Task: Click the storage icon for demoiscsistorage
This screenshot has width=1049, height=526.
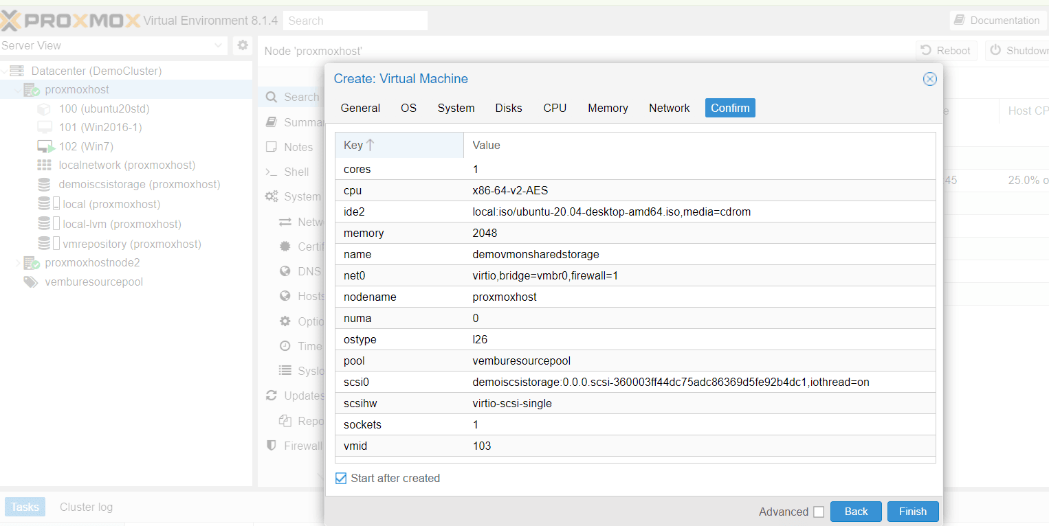Action: click(44, 184)
